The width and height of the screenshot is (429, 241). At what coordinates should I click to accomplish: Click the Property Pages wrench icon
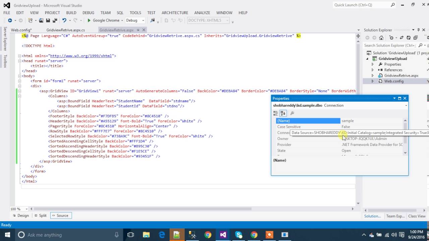(292, 113)
